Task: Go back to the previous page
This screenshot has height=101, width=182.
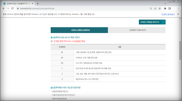Action: coord(4,9)
